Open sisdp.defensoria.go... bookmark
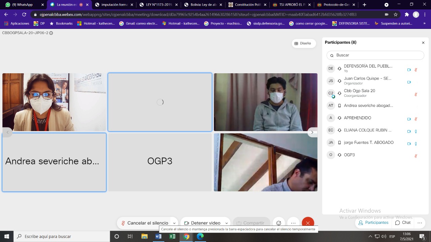 266,24
